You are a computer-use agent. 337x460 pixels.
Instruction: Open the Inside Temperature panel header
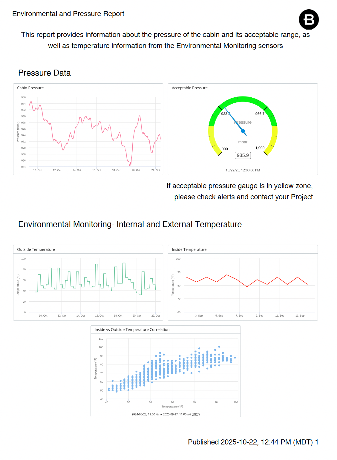coord(189,249)
